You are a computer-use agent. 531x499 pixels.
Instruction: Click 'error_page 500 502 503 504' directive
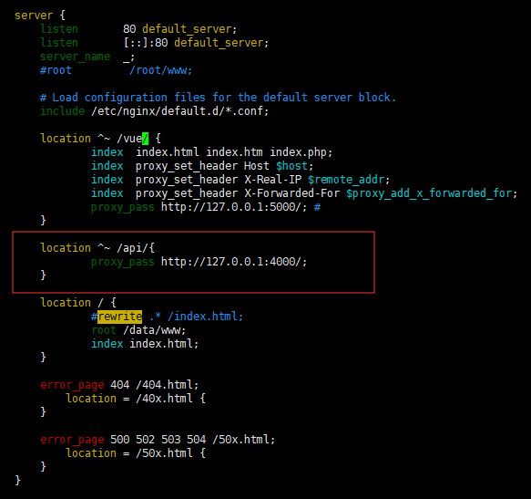123,440
